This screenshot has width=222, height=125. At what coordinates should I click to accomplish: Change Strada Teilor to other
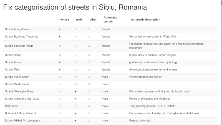click(89, 70)
